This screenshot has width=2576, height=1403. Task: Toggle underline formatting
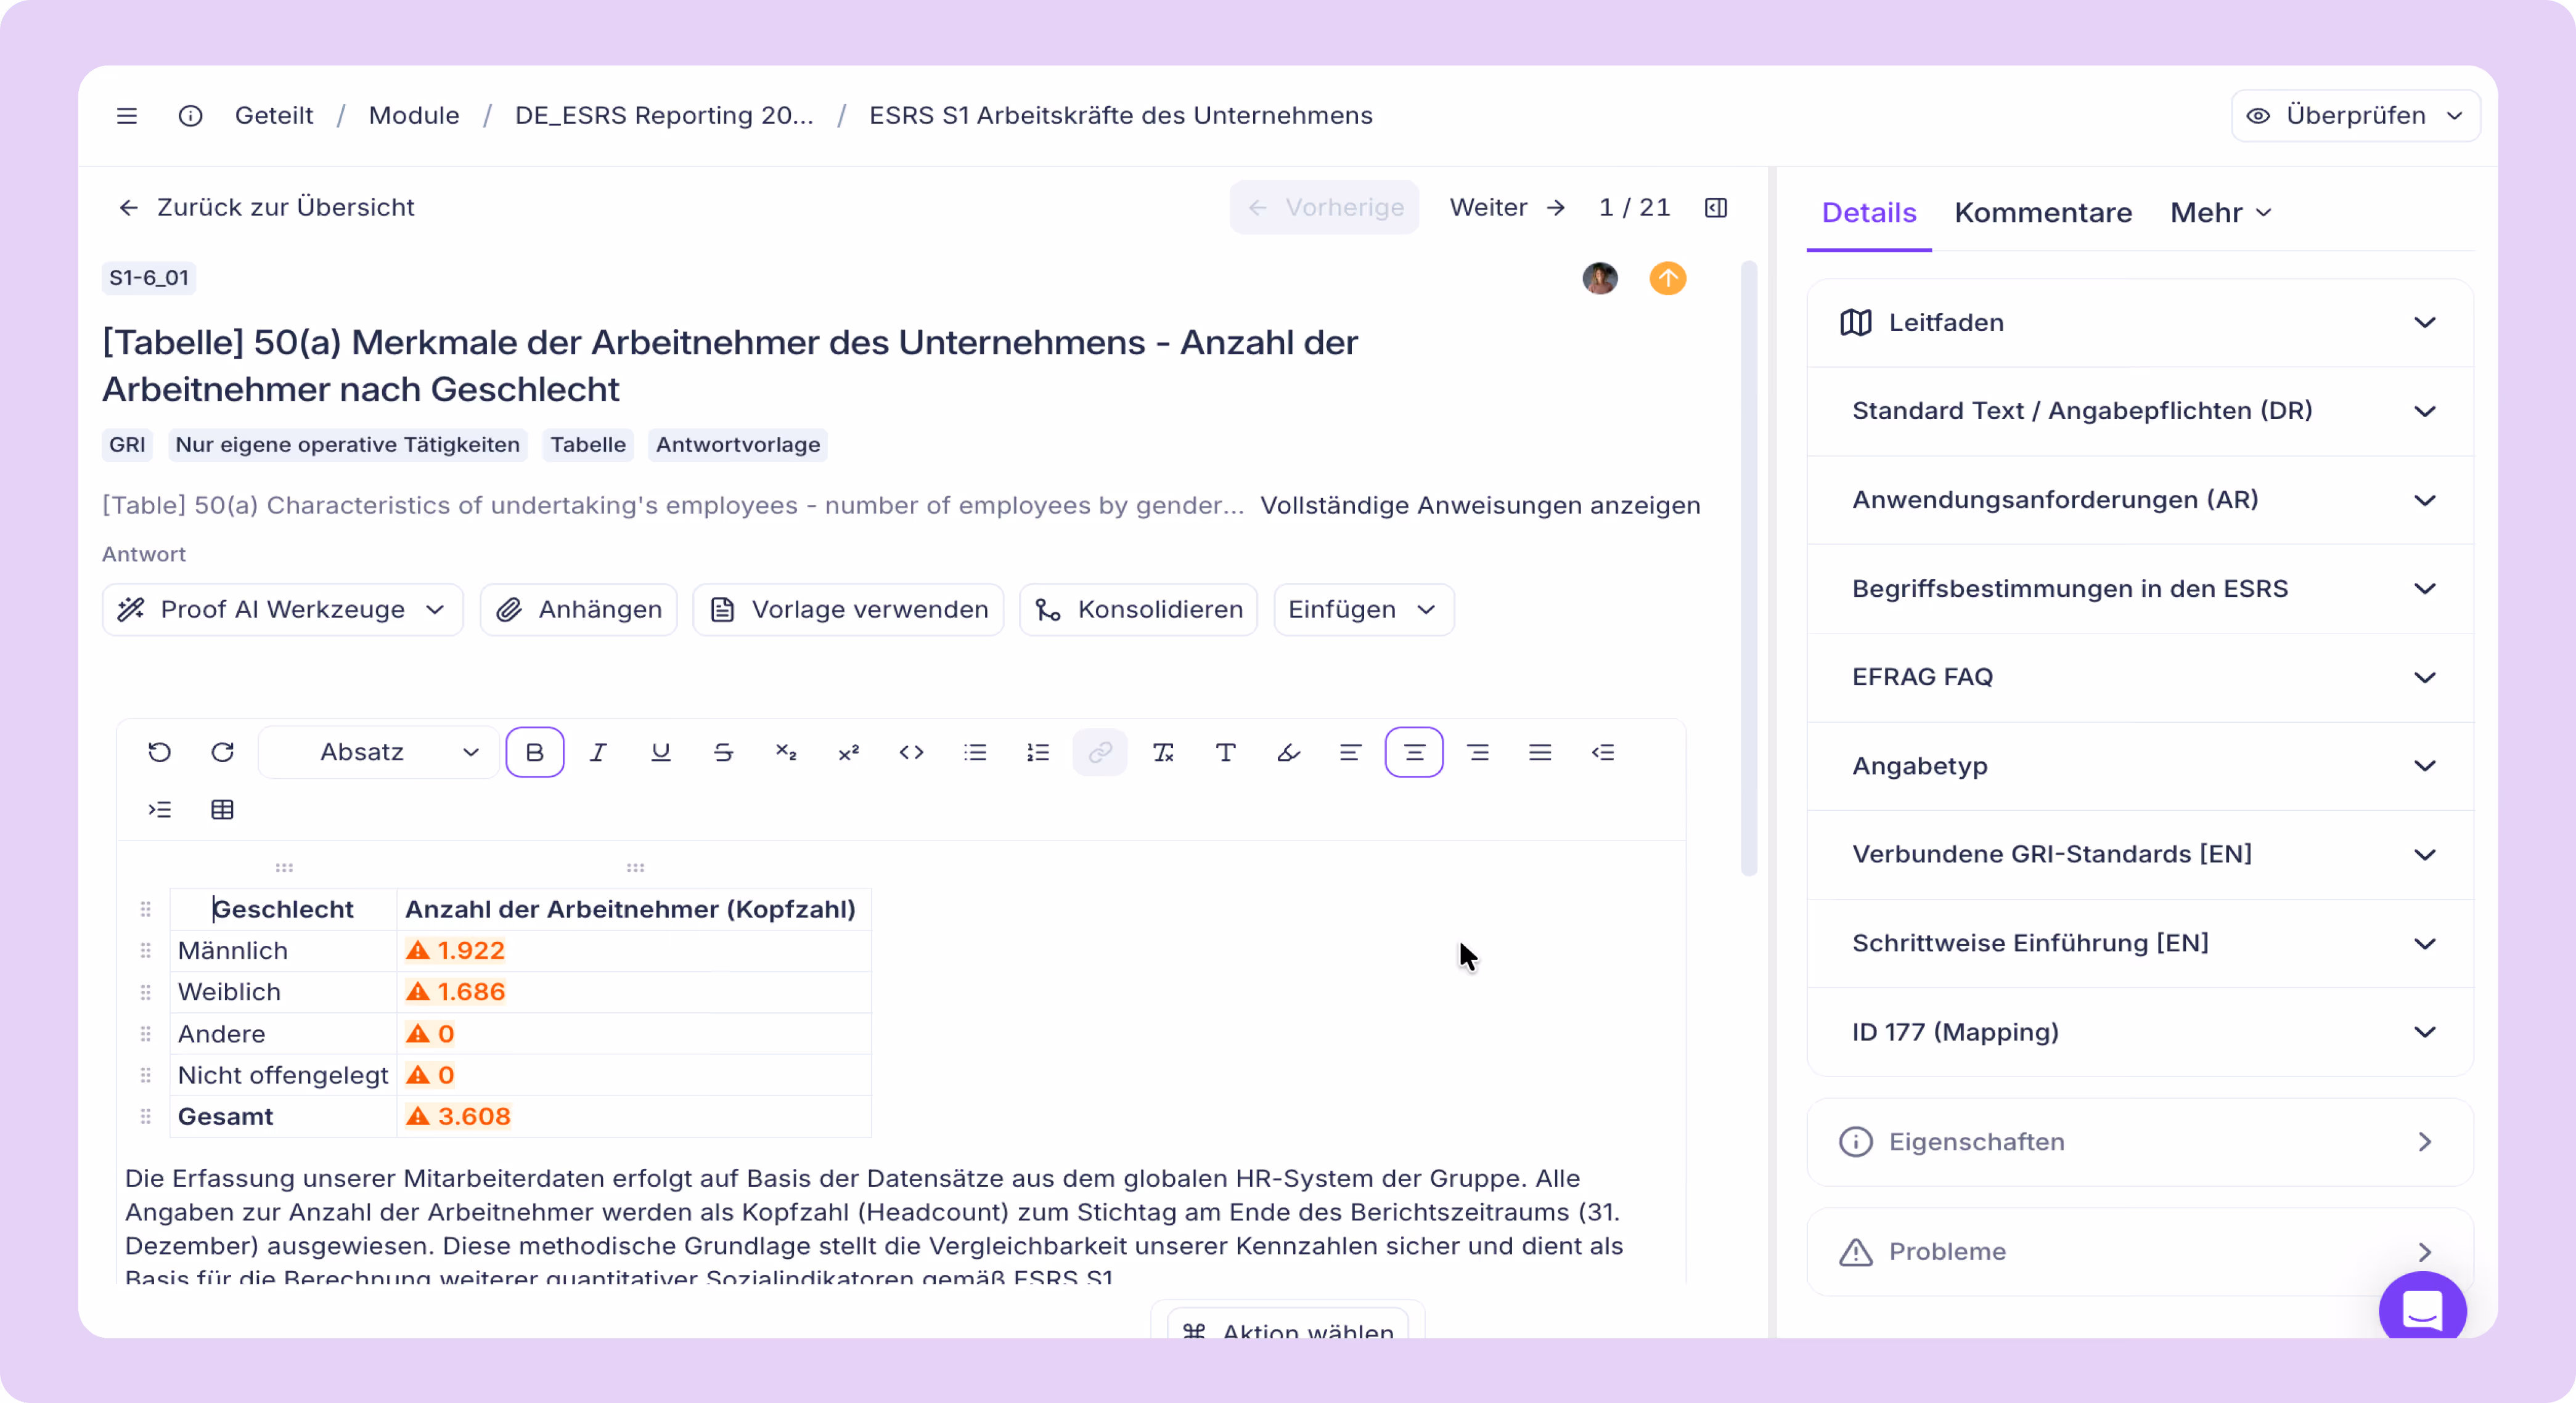(660, 752)
